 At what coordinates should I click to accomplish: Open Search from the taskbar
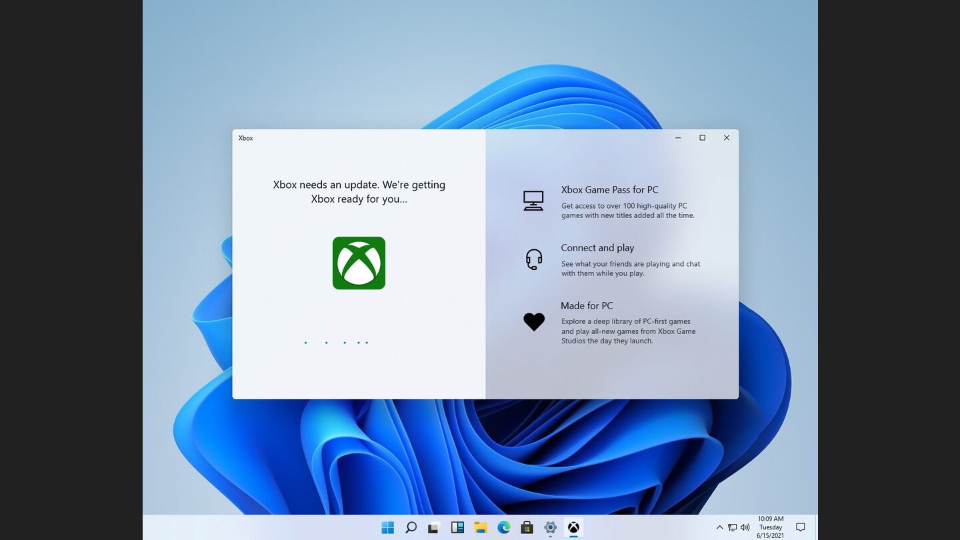tap(411, 527)
